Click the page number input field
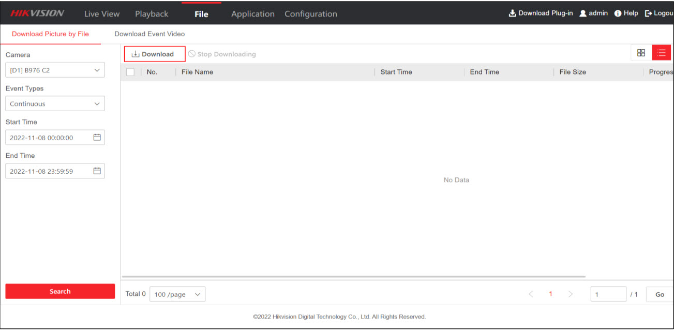 pos(608,294)
